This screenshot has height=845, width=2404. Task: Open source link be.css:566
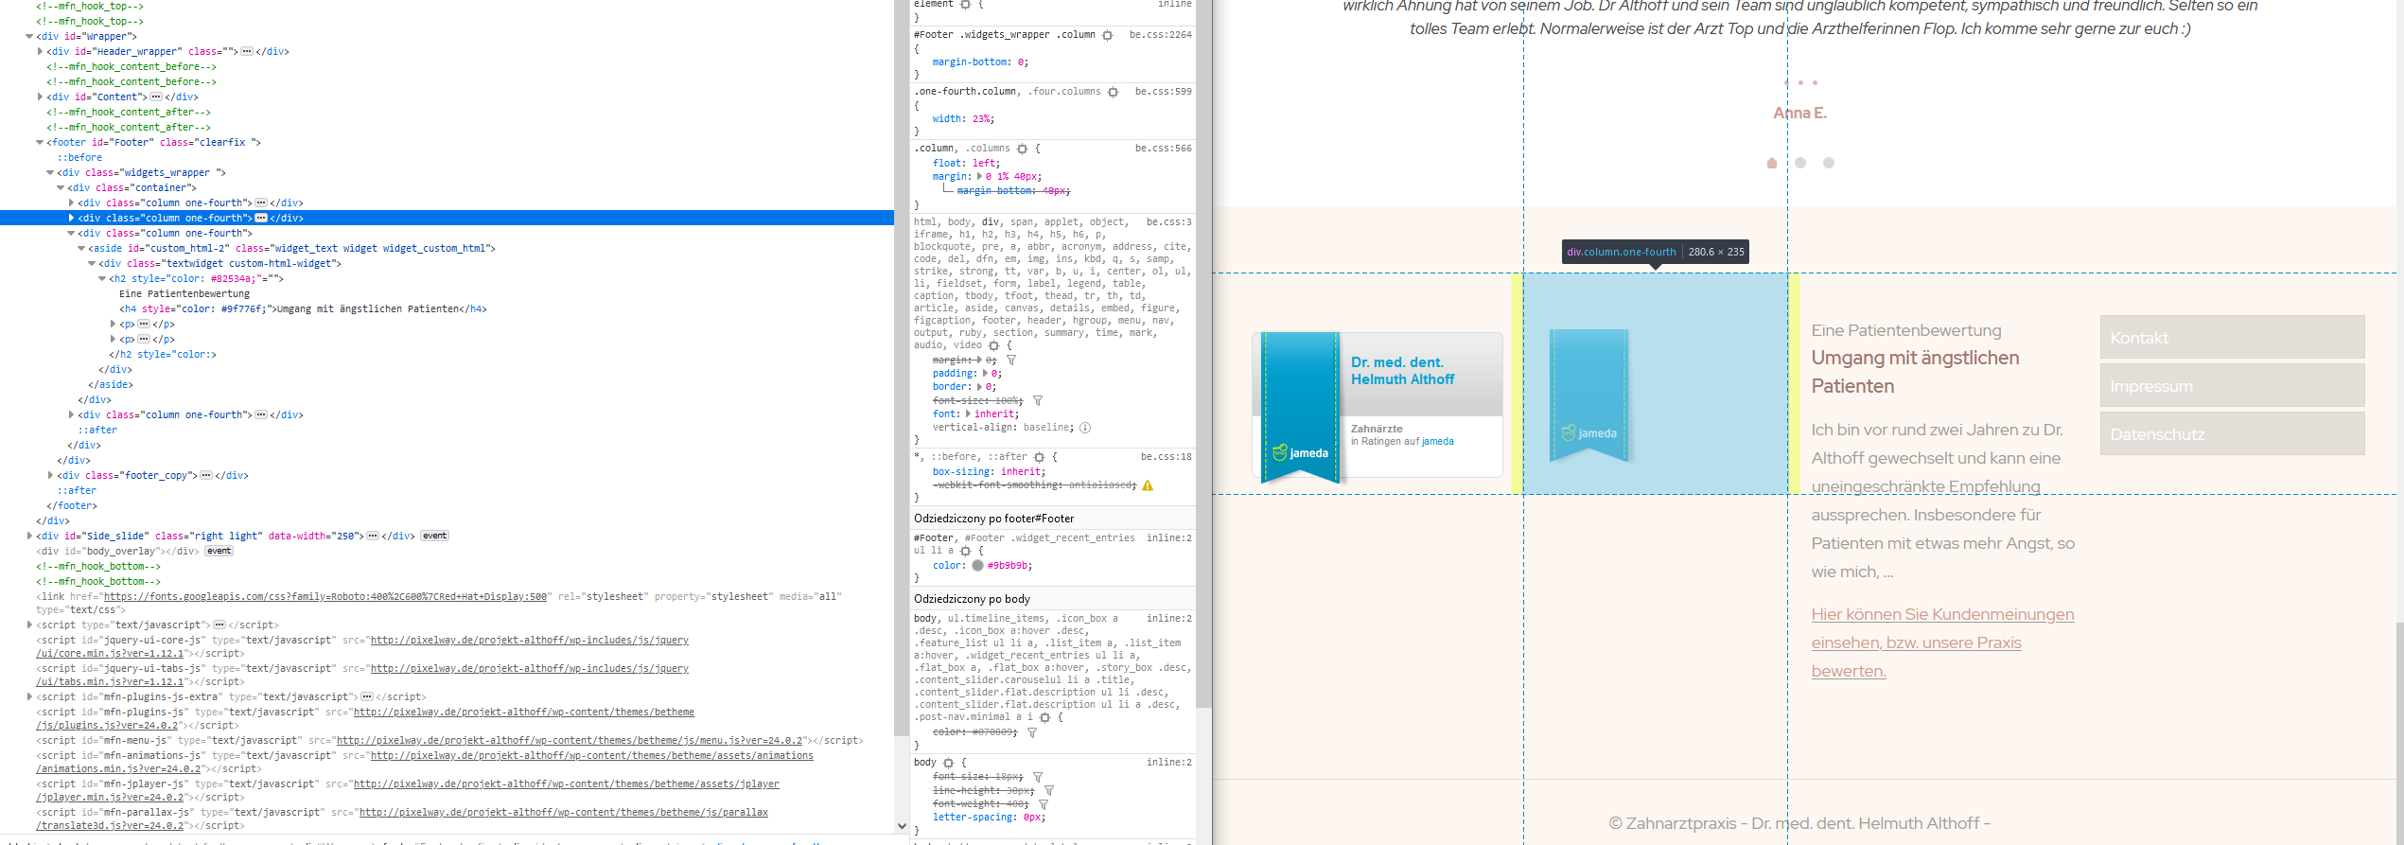(x=1163, y=149)
